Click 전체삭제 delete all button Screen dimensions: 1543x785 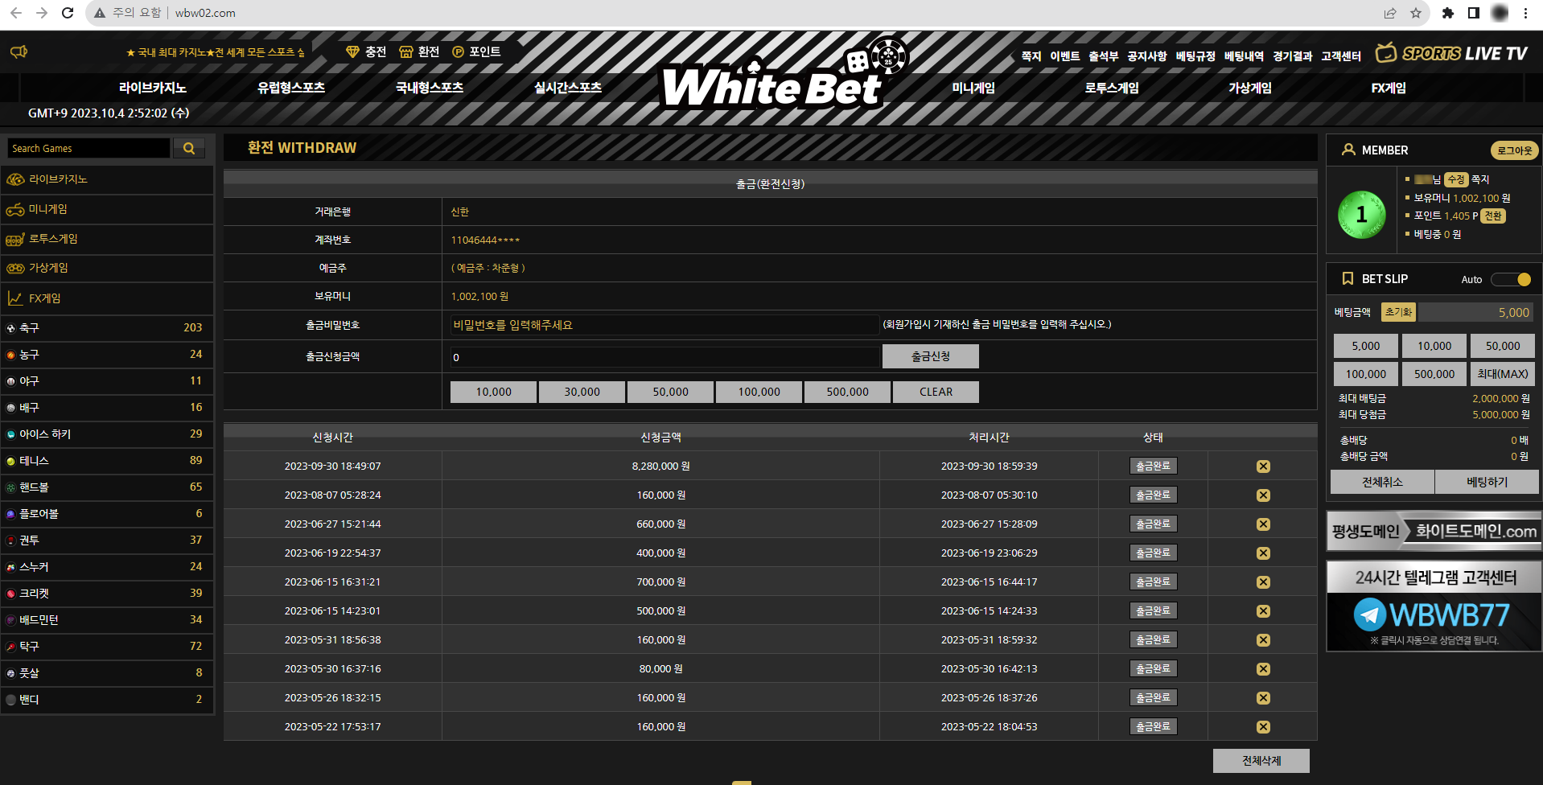(1261, 761)
